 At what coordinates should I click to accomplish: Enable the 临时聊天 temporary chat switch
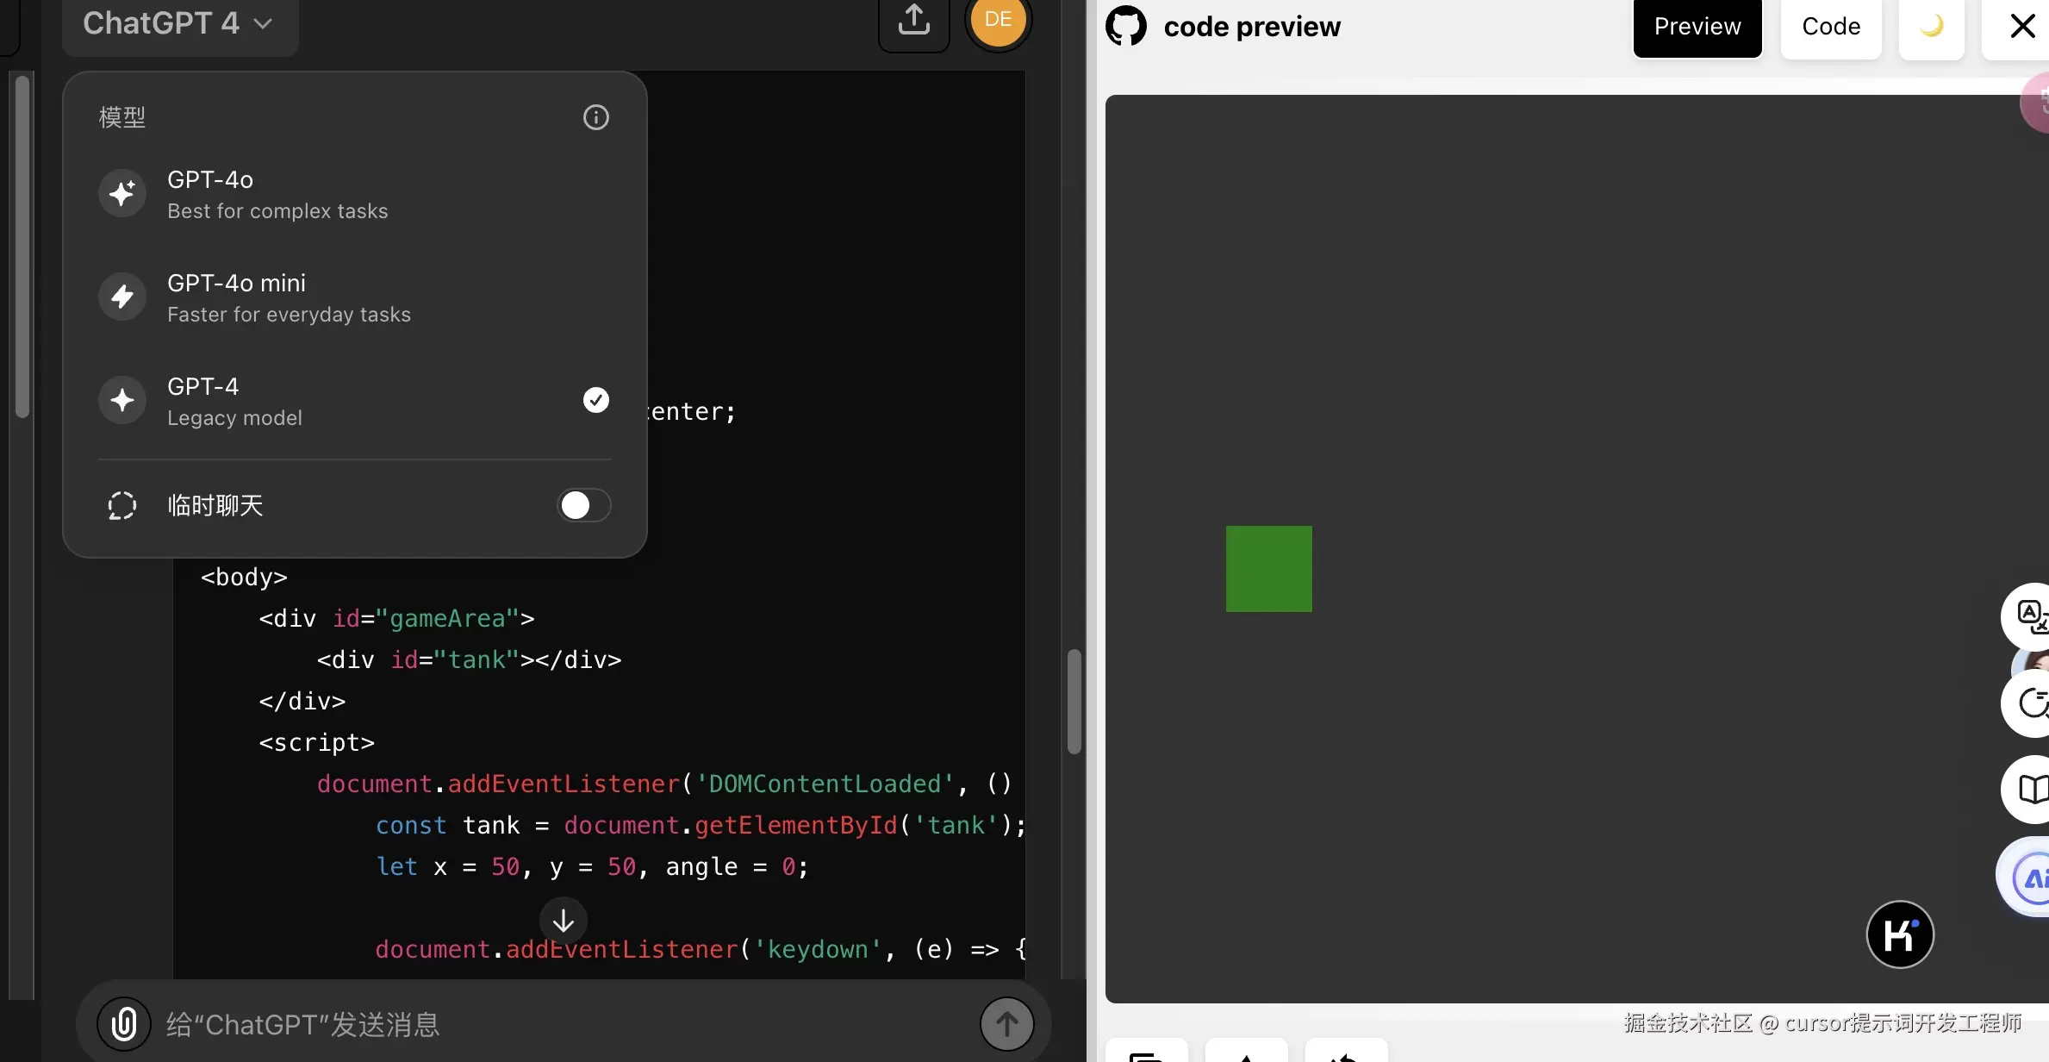(583, 505)
